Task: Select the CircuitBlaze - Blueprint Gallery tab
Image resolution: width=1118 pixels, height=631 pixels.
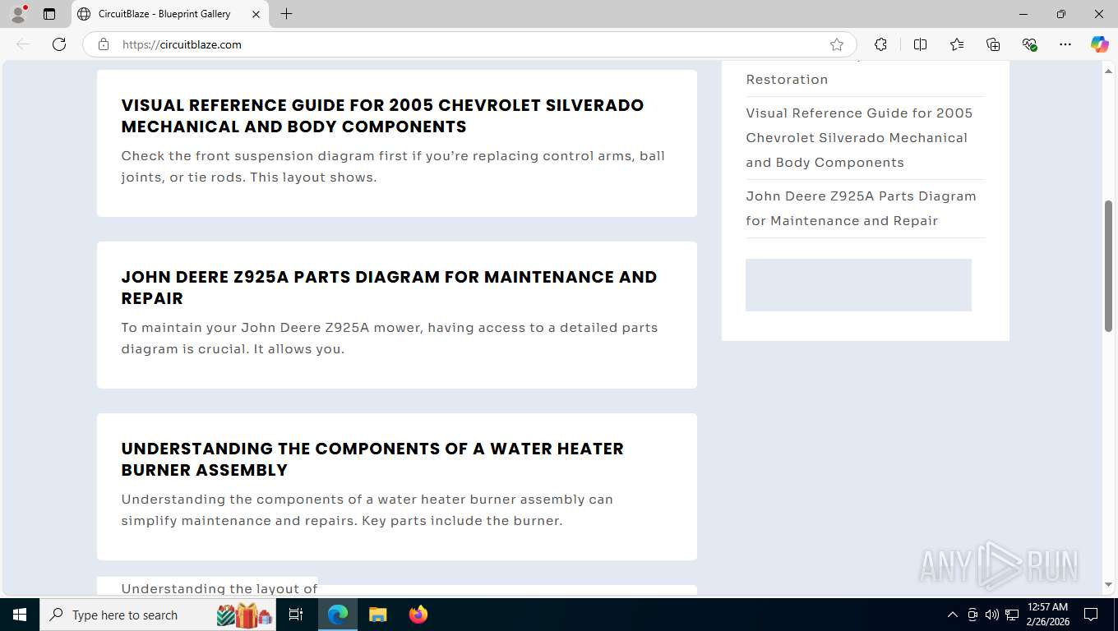Action: point(170,14)
